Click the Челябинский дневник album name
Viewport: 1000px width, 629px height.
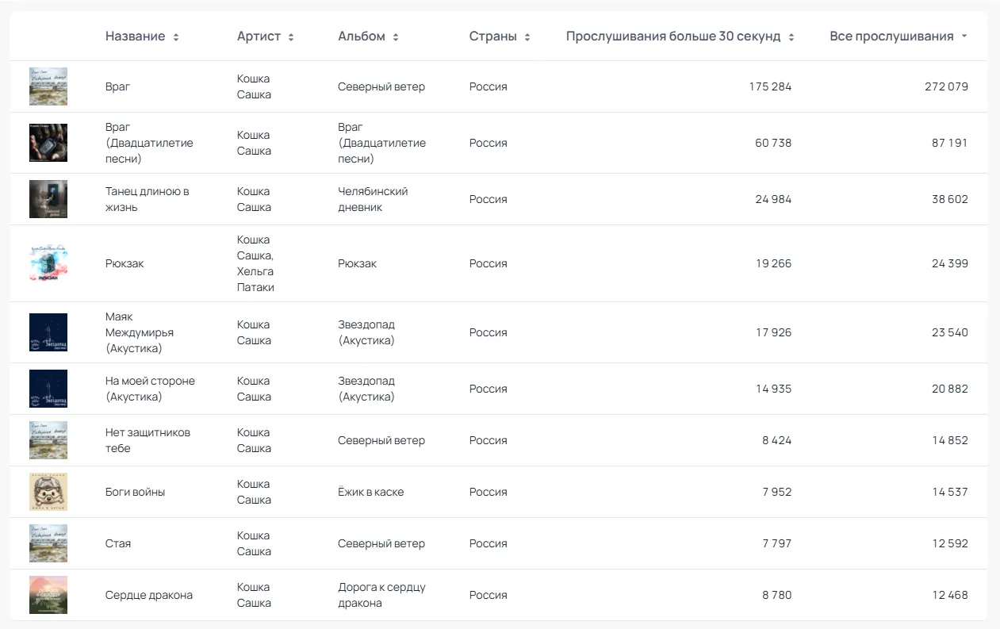click(373, 199)
